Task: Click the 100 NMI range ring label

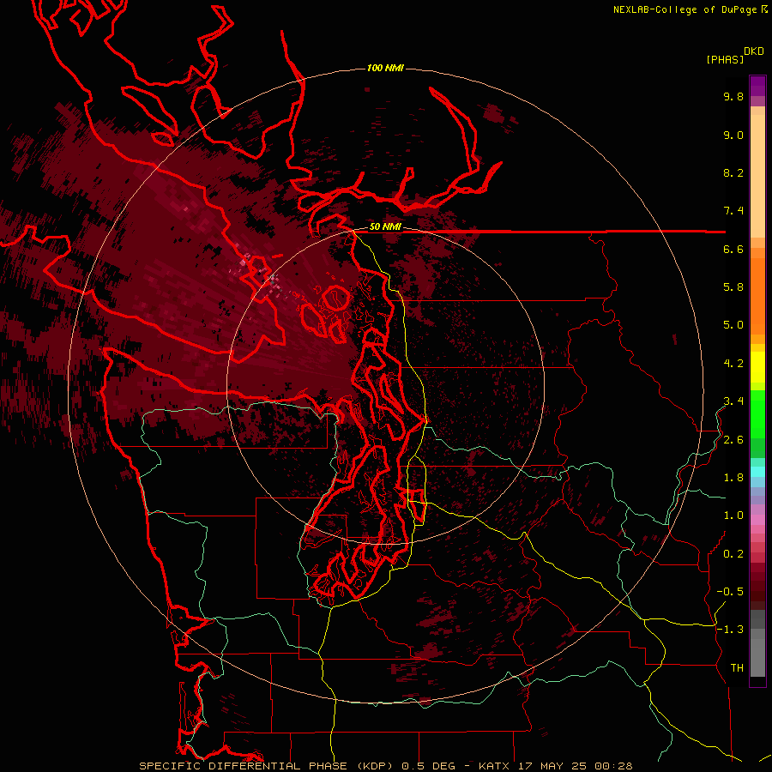Action: 385,68
